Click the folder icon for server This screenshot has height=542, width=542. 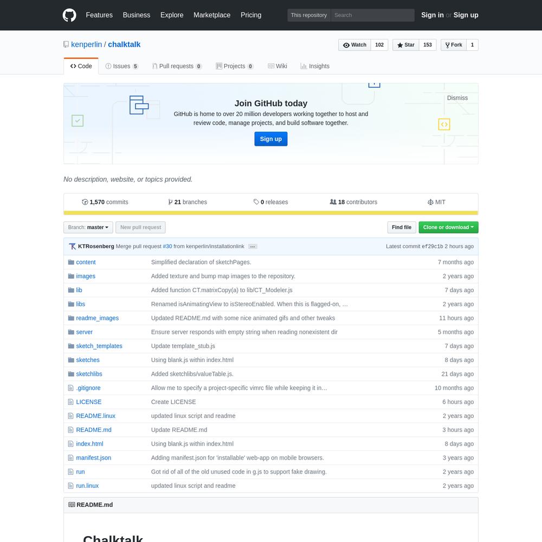tap(71, 332)
